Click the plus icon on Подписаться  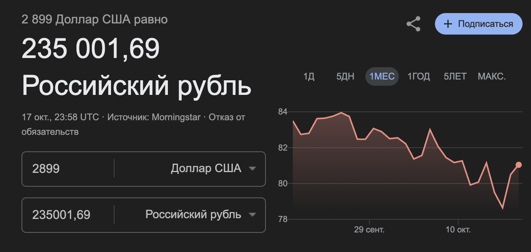pyautogui.click(x=448, y=24)
